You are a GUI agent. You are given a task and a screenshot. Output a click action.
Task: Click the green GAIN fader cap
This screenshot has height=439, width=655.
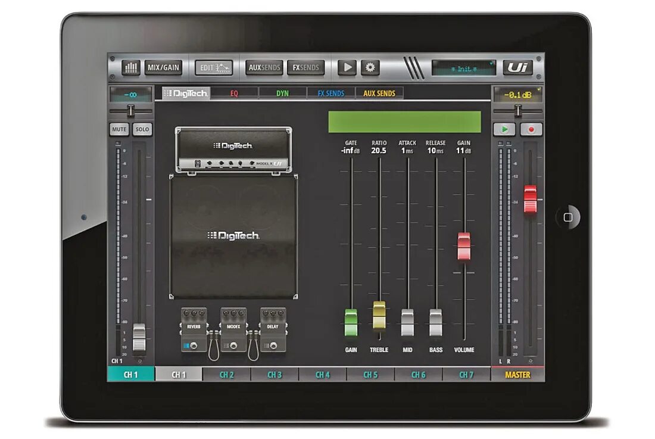coord(351,322)
